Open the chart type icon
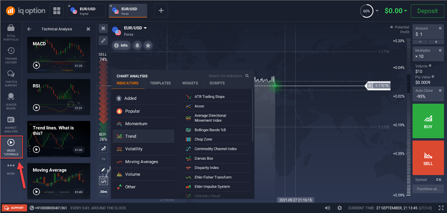The height and width of the screenshot is (213, 447). 104,148
